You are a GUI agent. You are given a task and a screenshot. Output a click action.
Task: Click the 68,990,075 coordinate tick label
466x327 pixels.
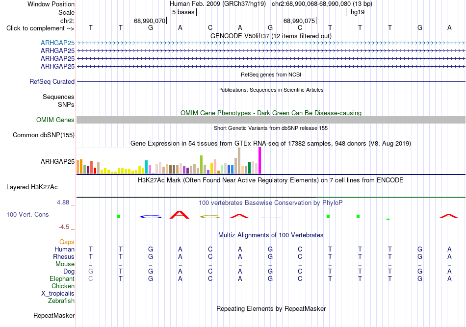299,21
